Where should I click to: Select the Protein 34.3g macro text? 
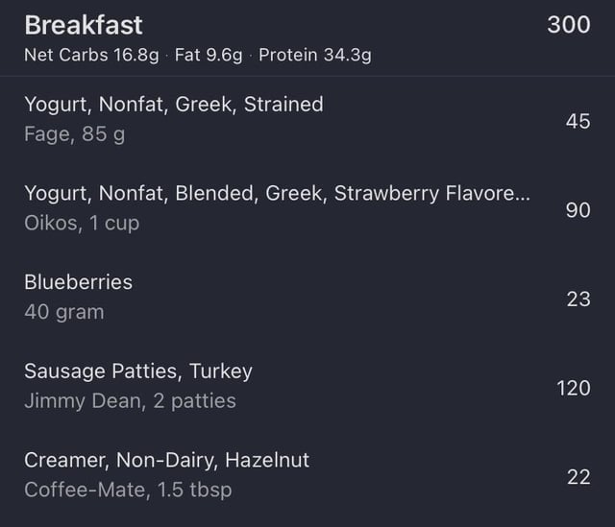pyautogui.click(x=315, y=55)
